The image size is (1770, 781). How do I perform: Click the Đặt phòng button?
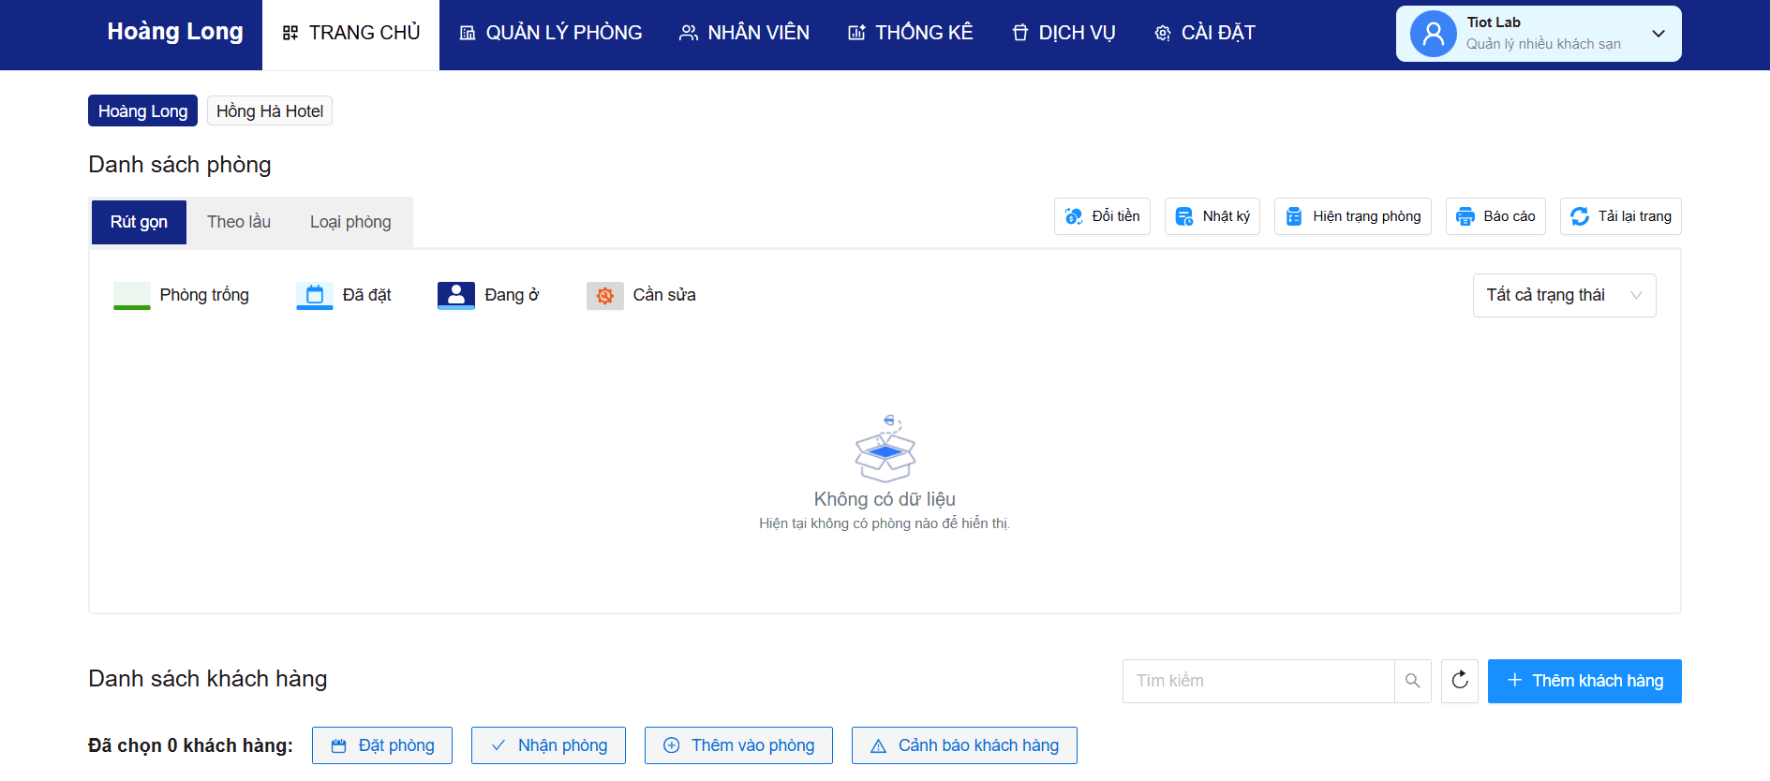pos(382,745)
